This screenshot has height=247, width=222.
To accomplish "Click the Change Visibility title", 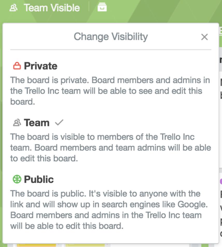I will click(111, 37).
